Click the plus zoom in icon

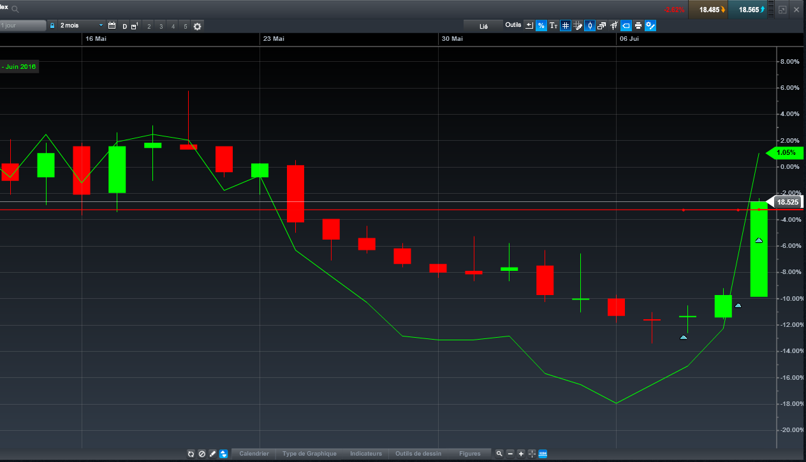521,454
